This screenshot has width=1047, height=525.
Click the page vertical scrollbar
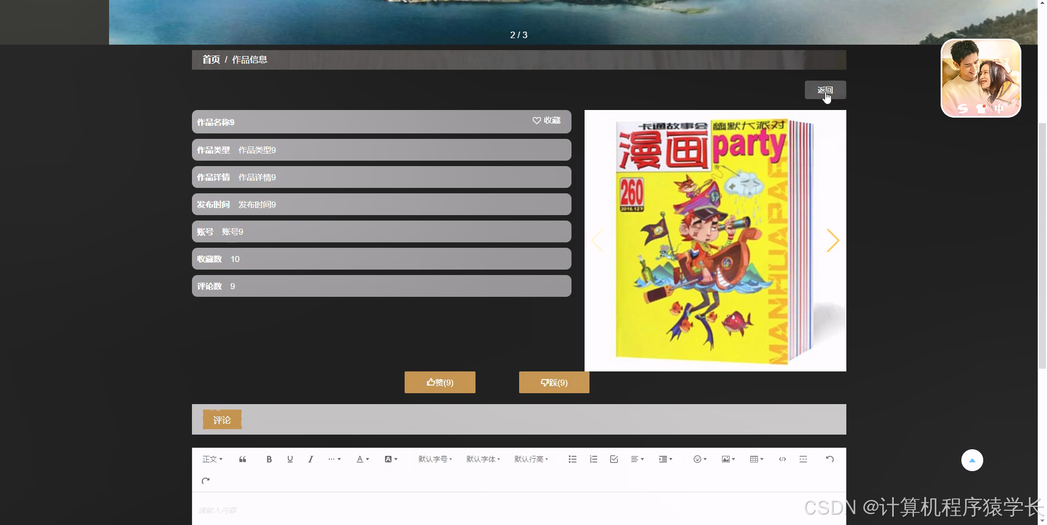coord(1042,245)
